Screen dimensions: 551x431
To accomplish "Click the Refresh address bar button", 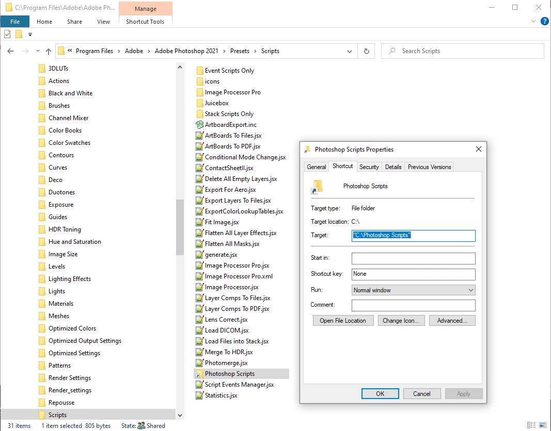I will click(367, 51).
